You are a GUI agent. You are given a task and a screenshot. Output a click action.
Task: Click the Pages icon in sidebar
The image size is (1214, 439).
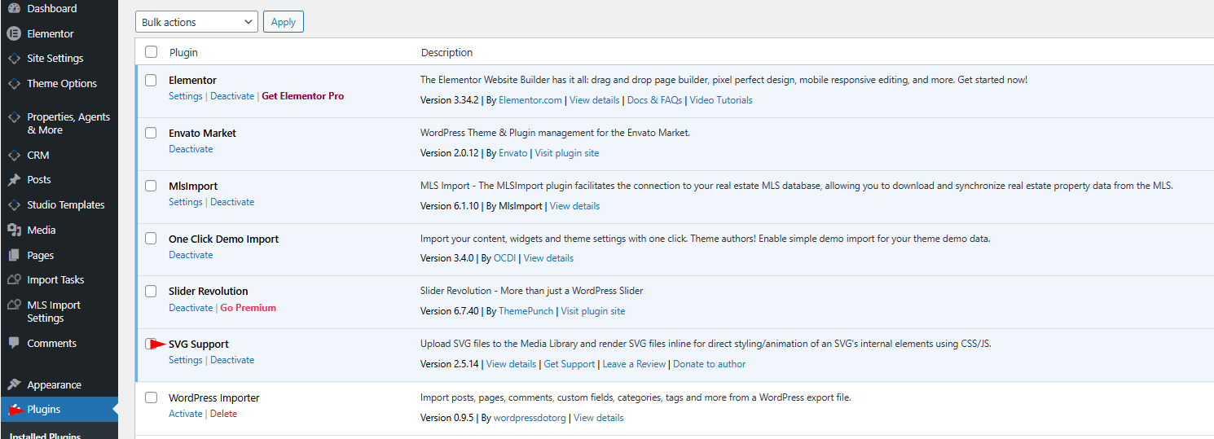tap(14, 256)
